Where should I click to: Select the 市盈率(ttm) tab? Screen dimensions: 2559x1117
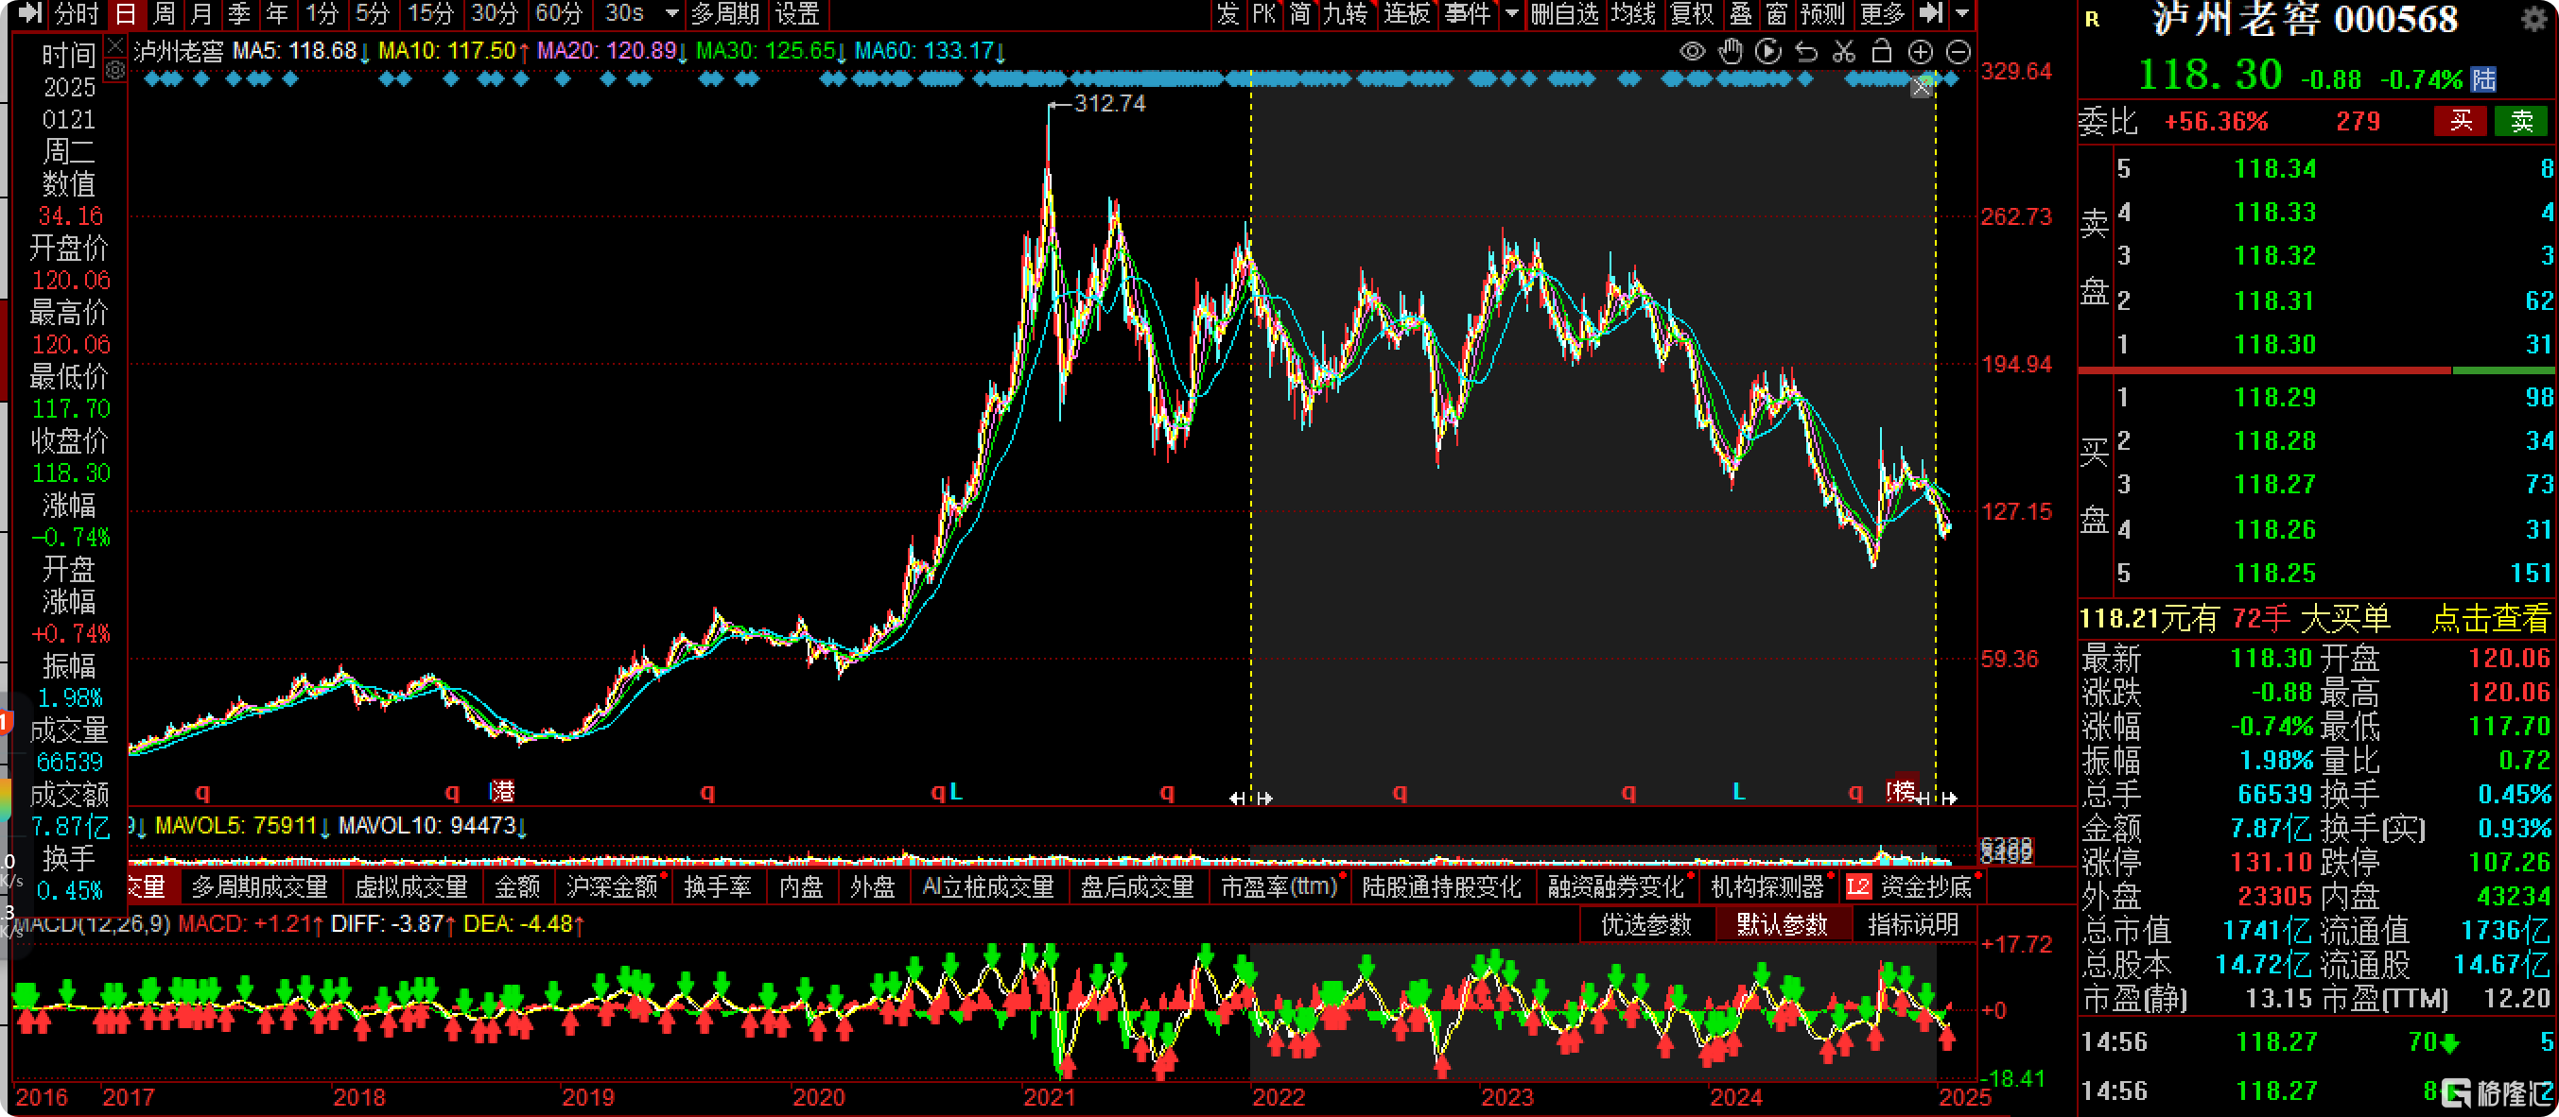[x=1279, y=886]
